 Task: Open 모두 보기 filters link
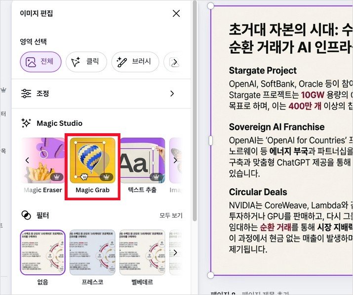tap(171, 216)
